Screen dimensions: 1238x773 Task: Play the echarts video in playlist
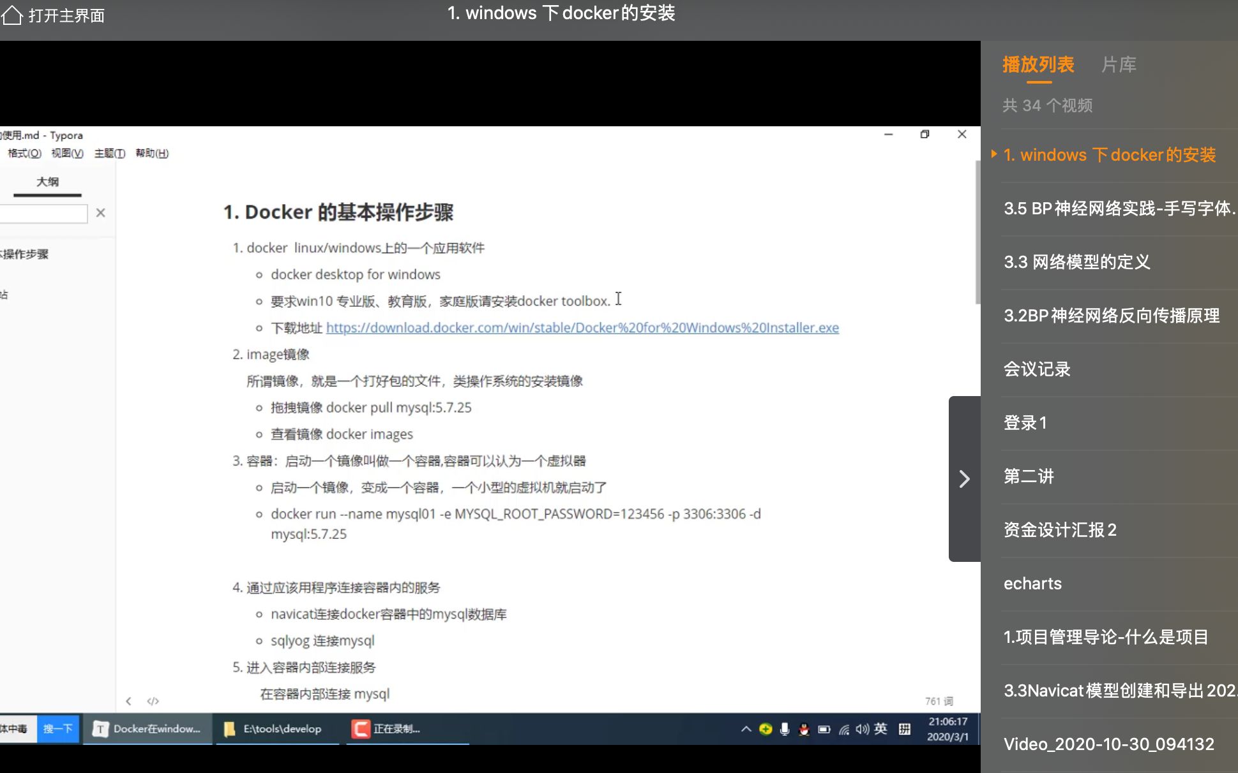pos(1032,584)
